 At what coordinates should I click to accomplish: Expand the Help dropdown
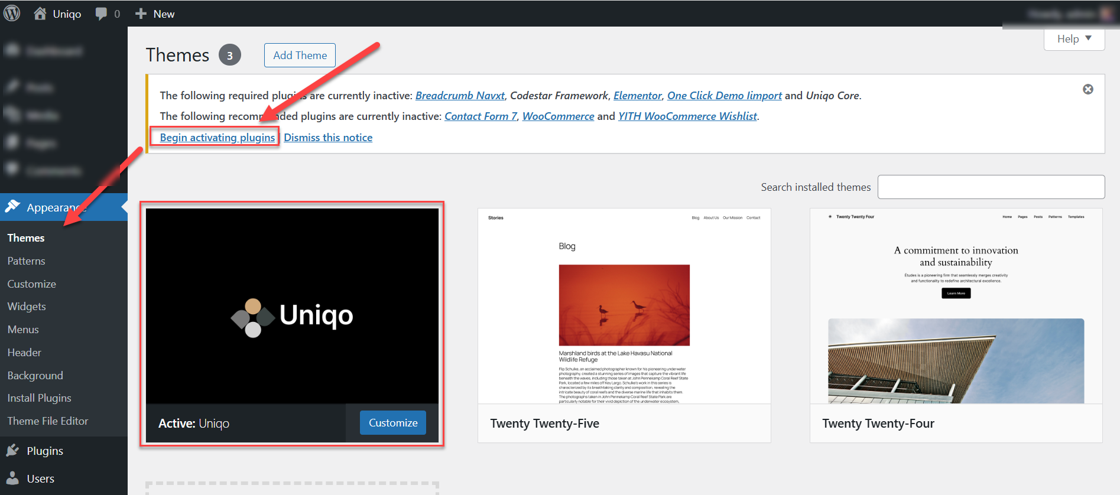point(1074,39)
